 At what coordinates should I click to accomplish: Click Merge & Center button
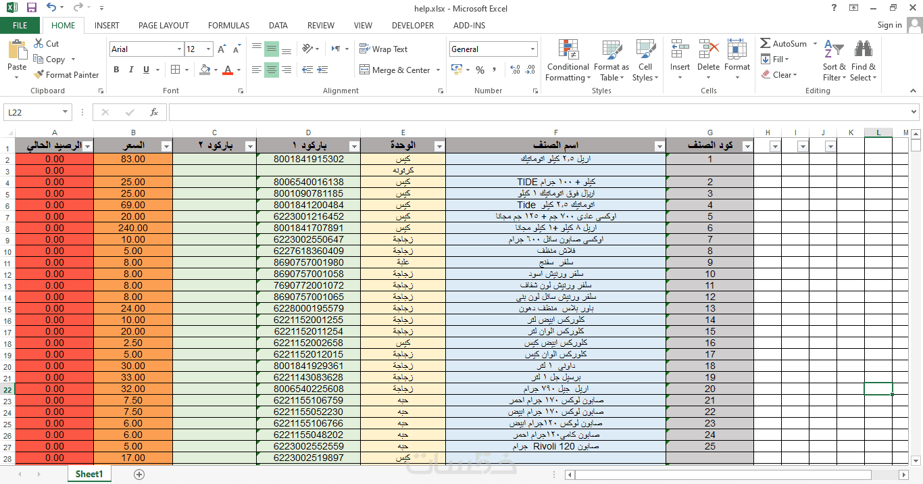395,70
